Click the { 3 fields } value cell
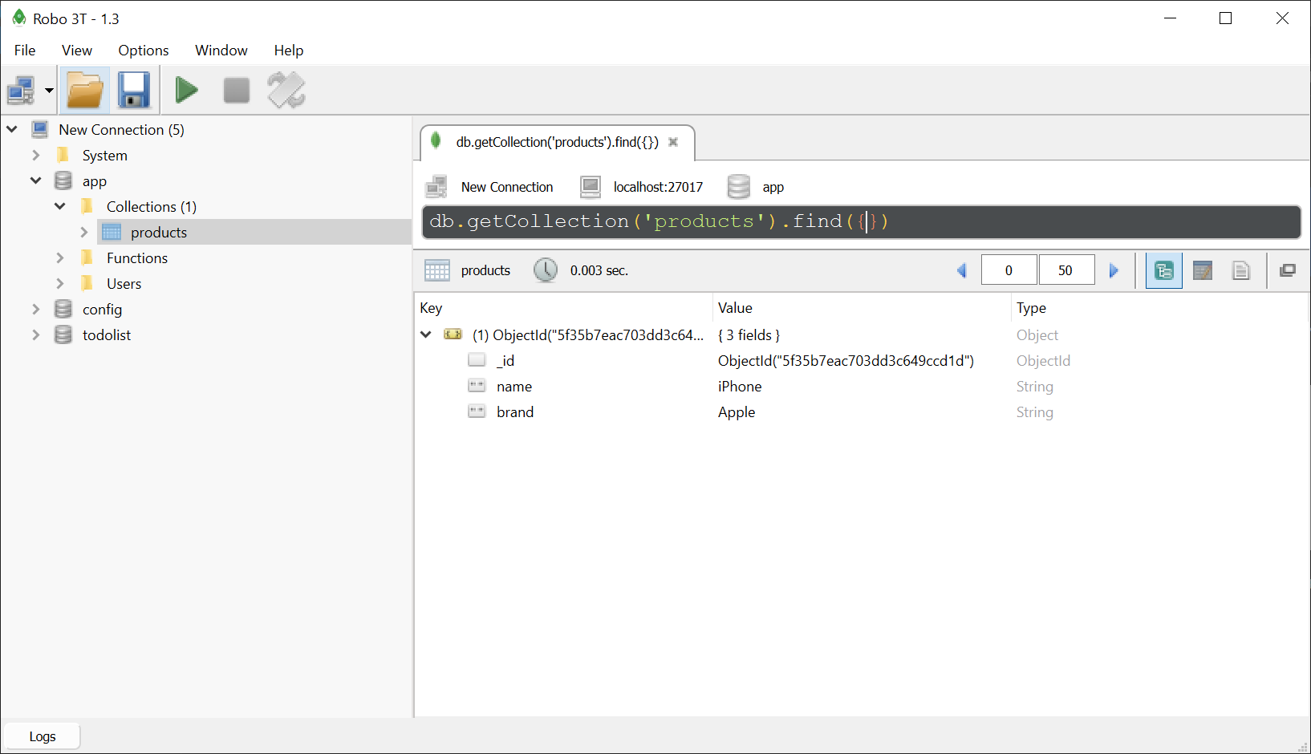 pos(749,334)
